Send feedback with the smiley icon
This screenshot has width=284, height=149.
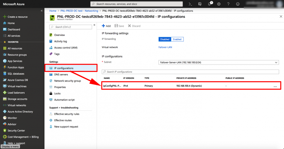[x=238, y=4]
